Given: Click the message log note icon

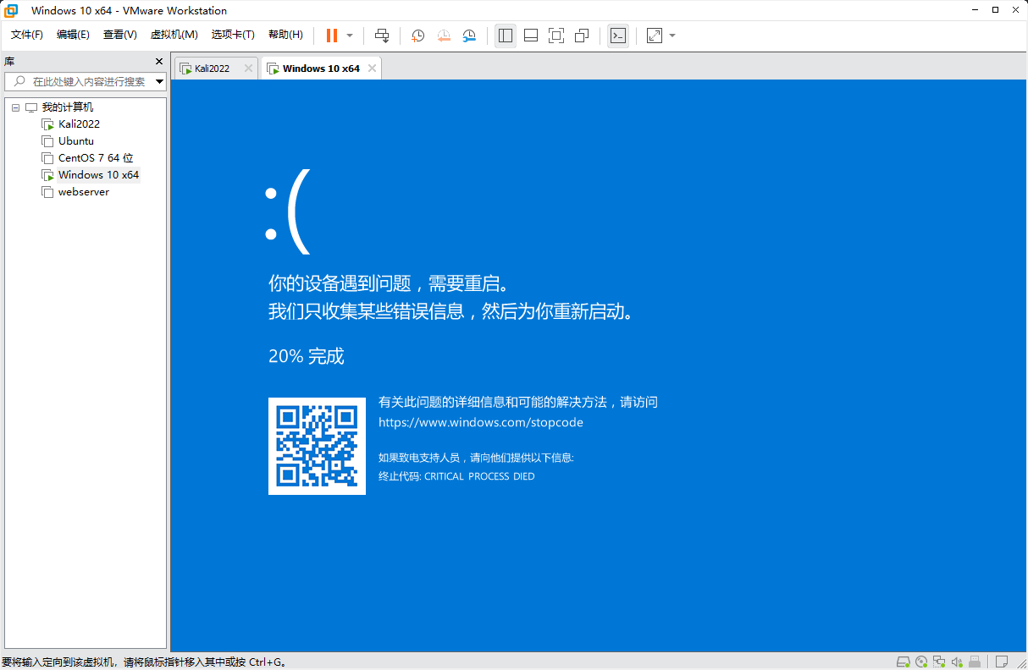Looking at the screenshot, I should click(1002, 662).
